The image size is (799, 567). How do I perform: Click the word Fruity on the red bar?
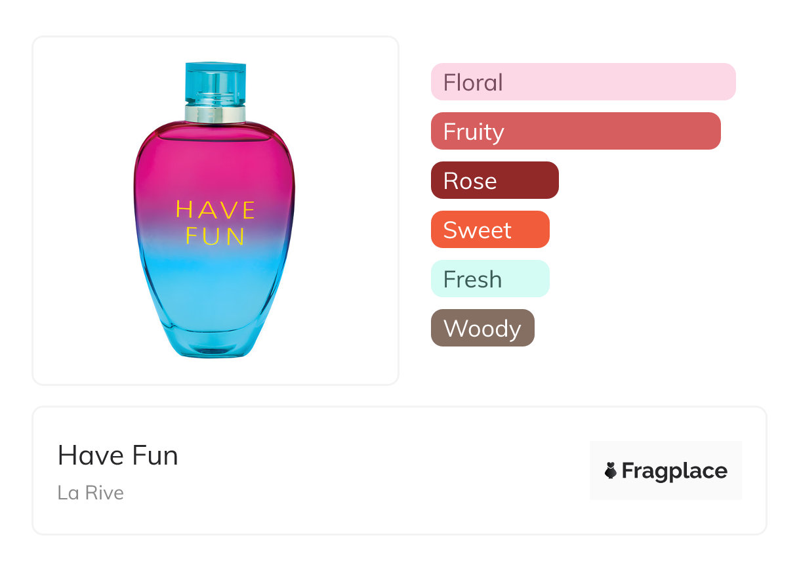point(474,131)
